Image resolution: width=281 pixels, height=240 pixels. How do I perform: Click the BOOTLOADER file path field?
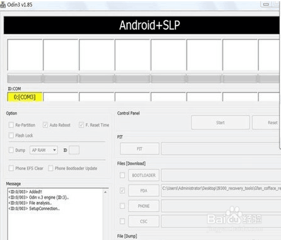221,175
